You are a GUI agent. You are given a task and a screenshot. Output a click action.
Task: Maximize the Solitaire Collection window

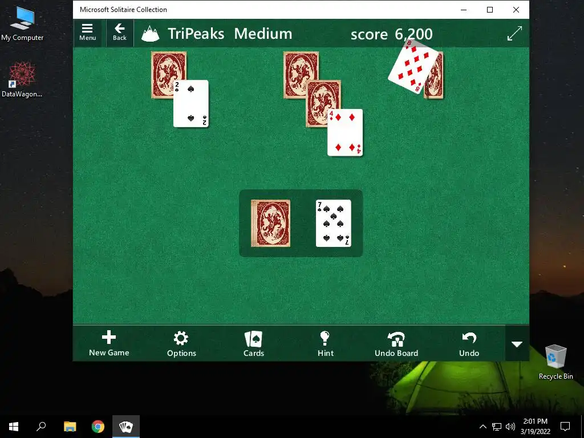[490, 10]
